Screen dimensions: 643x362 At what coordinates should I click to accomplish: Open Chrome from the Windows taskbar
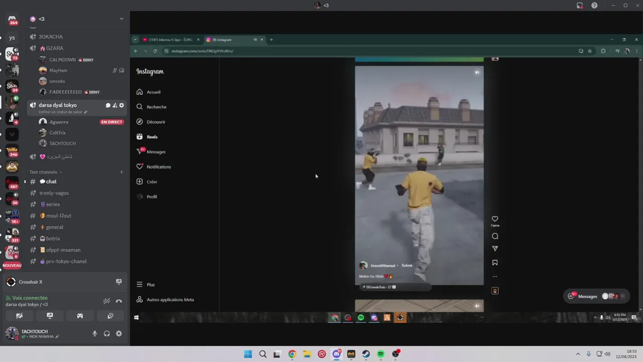click(x=292, y=354)
